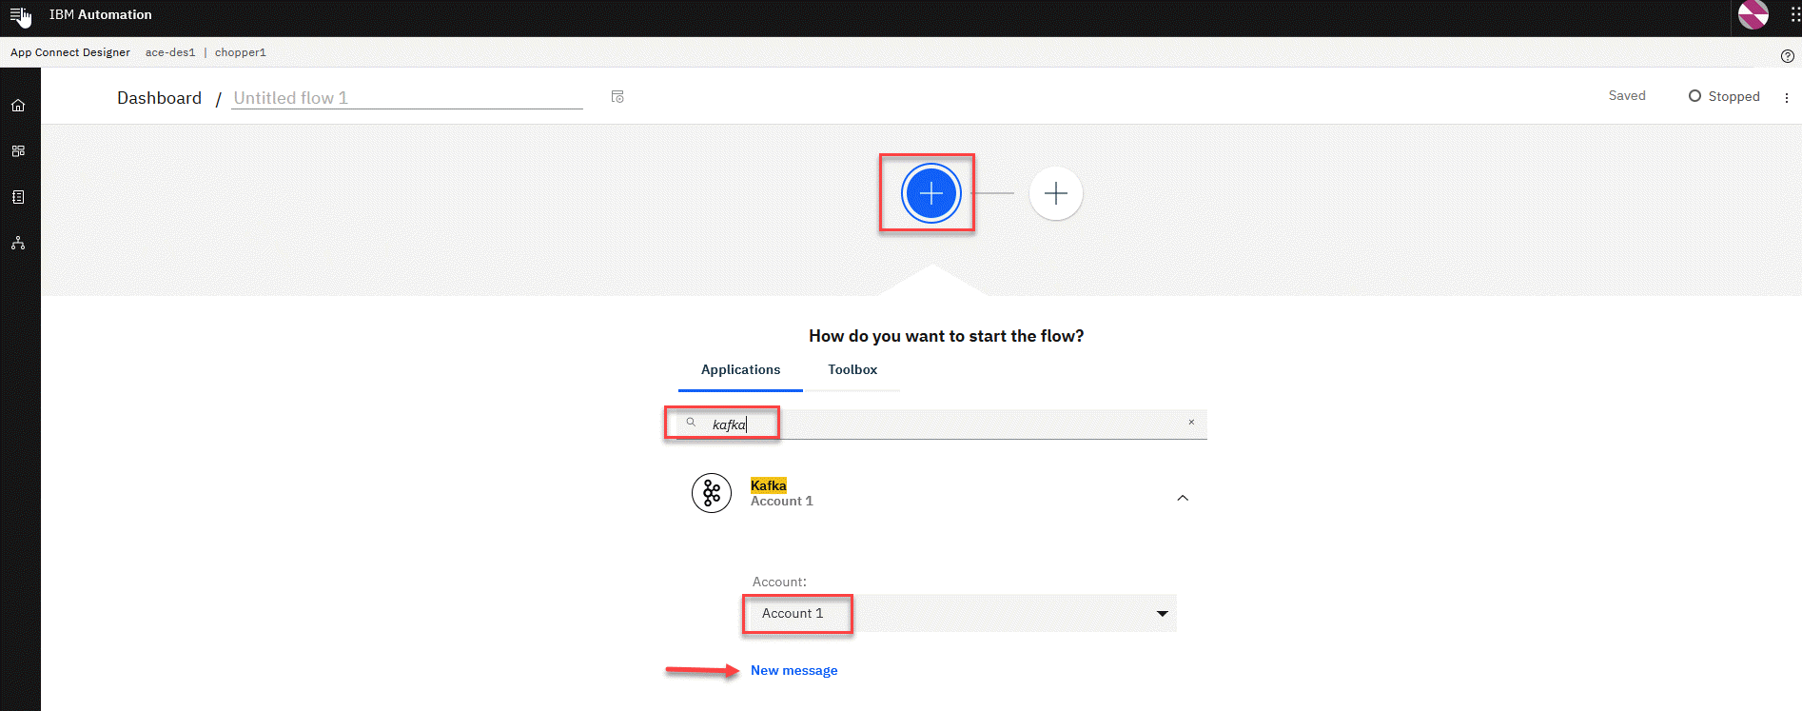This screenshot has height=711, width=1802.
Task: Select the blue plus trigger node
Action: pos(930,193)
